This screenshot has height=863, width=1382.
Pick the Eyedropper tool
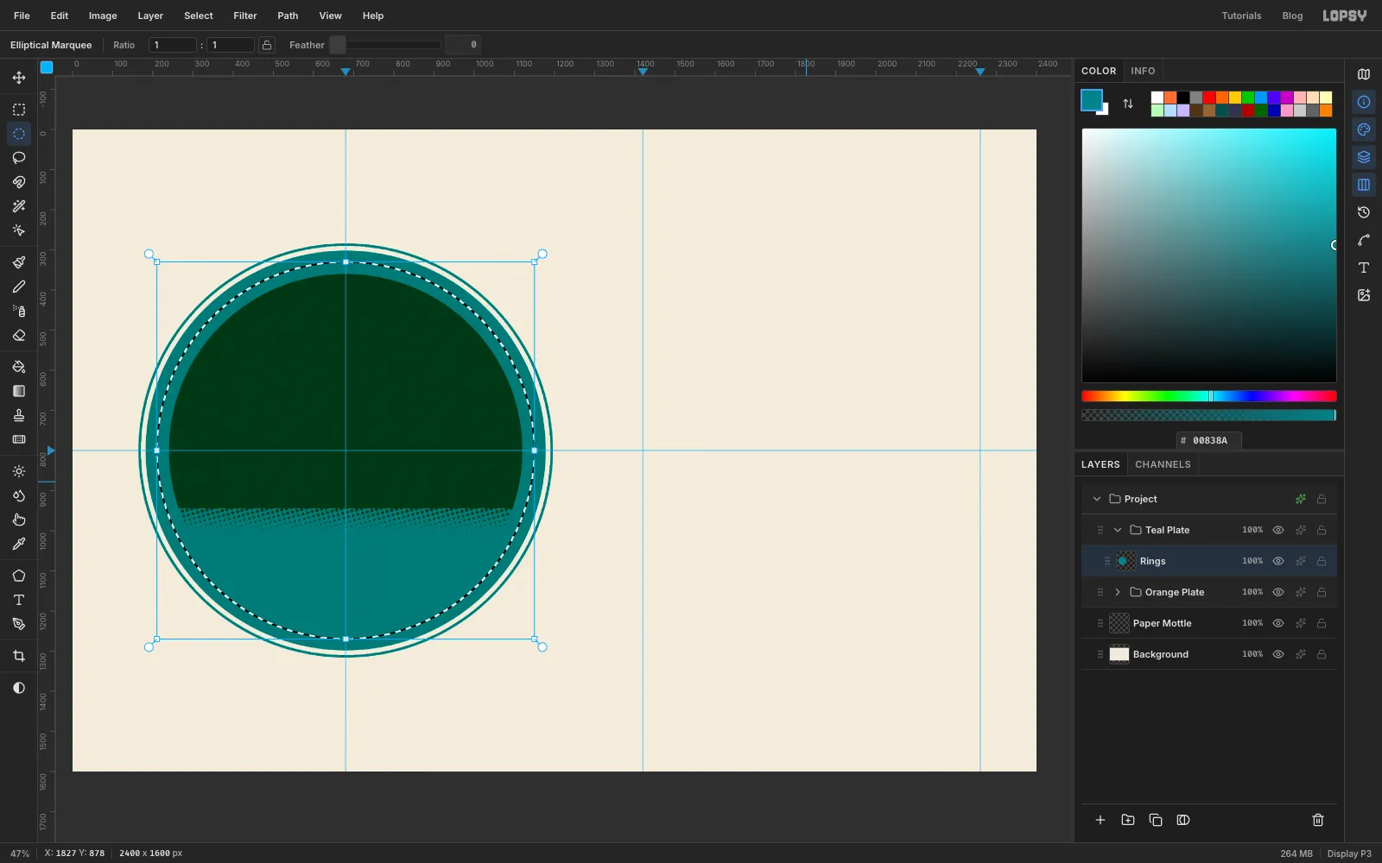[x=19, y=544]
